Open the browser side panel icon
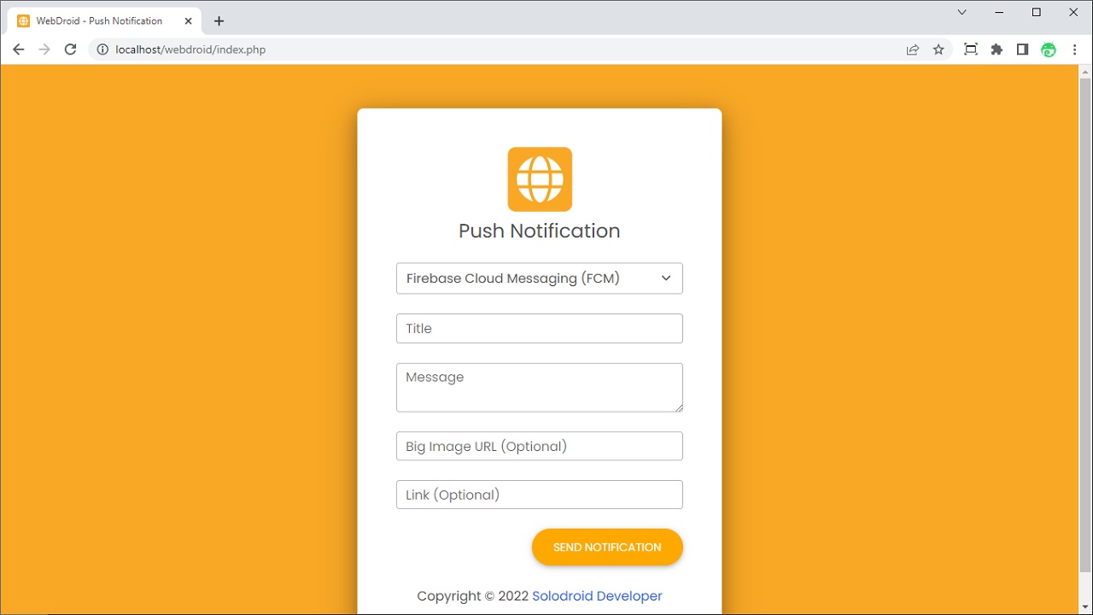Viewport: 1093px width, 615px height. pos(1022,49)
